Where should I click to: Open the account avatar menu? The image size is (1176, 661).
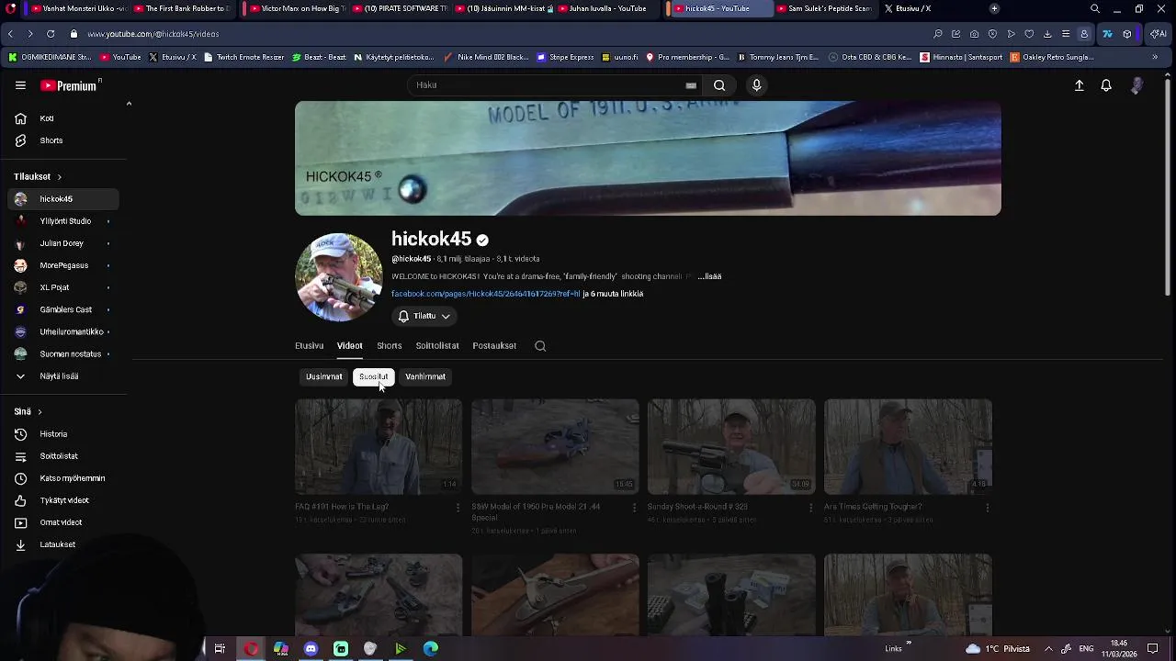1137,85
